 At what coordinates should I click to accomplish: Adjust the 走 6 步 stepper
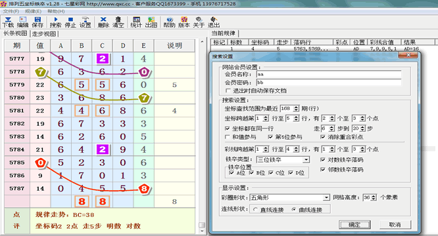(x=331, y=128)
